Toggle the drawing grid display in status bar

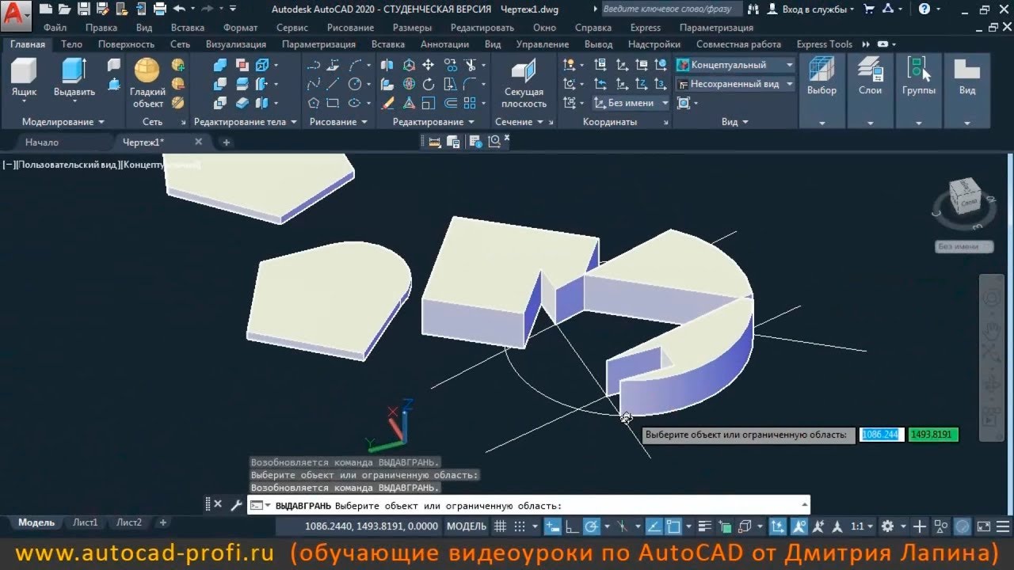click(x=500, y=526)
